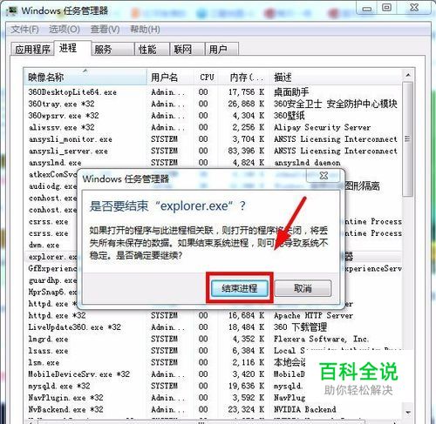436x424 pixels.
Task: Close the explorer.exe confirmation dialog
Action: (x=324, y=176)
